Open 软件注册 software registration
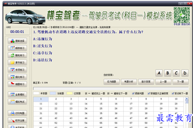 [x=17, y=120]
